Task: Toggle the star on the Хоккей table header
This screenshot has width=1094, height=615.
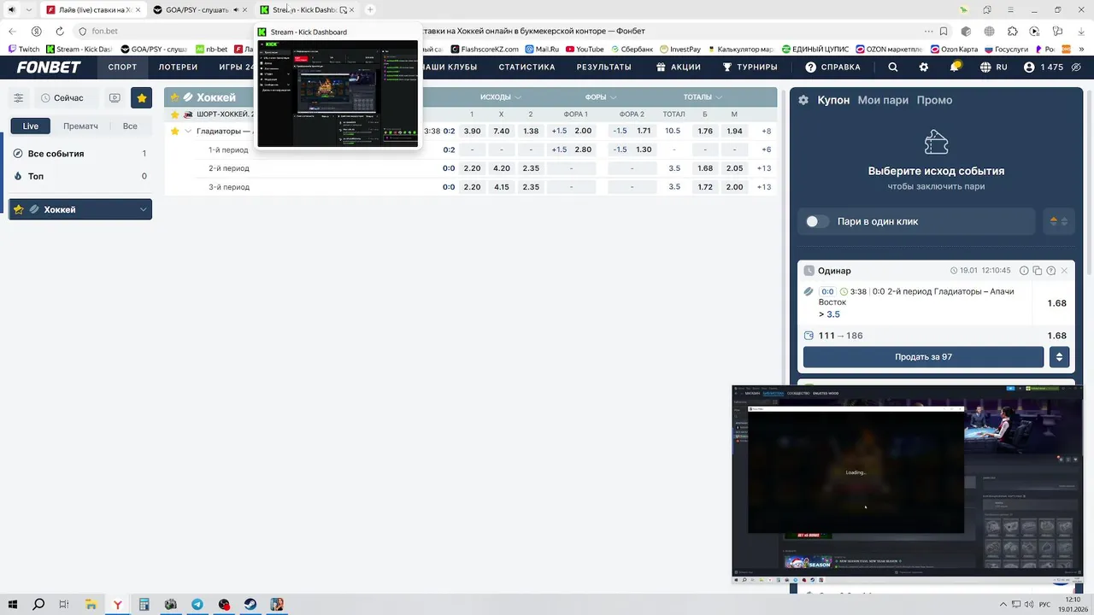Action: (174, 97)
